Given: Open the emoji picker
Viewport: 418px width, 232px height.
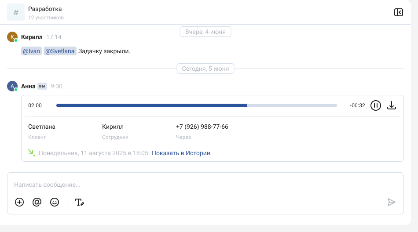Looking at the screenshot, I should (55, 202).
